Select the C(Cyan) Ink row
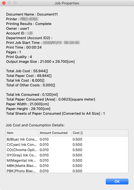Screen dimensions: 134x190 point(67,144)
